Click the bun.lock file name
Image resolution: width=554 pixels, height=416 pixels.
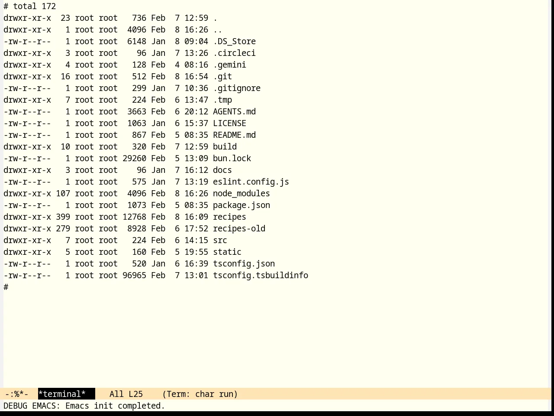232,159
